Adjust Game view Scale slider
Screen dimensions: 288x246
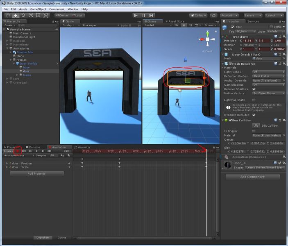point(132,25)
